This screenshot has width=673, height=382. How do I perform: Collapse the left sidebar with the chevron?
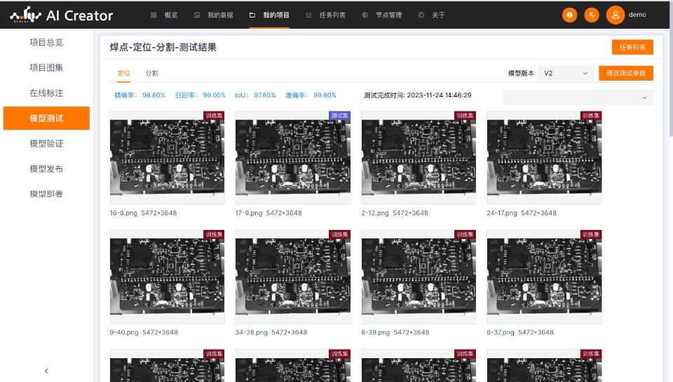tap(46, 371)
